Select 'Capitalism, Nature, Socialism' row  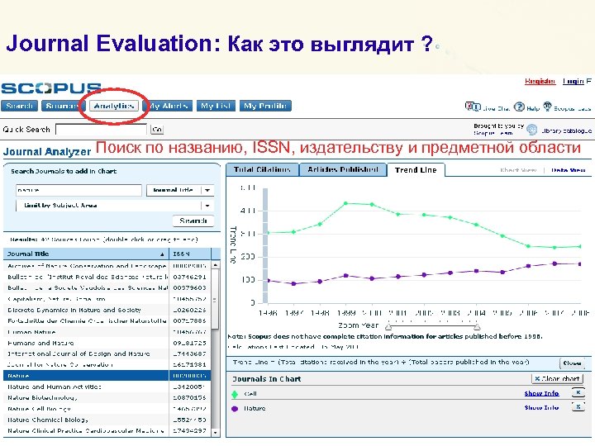pos(107,299)
